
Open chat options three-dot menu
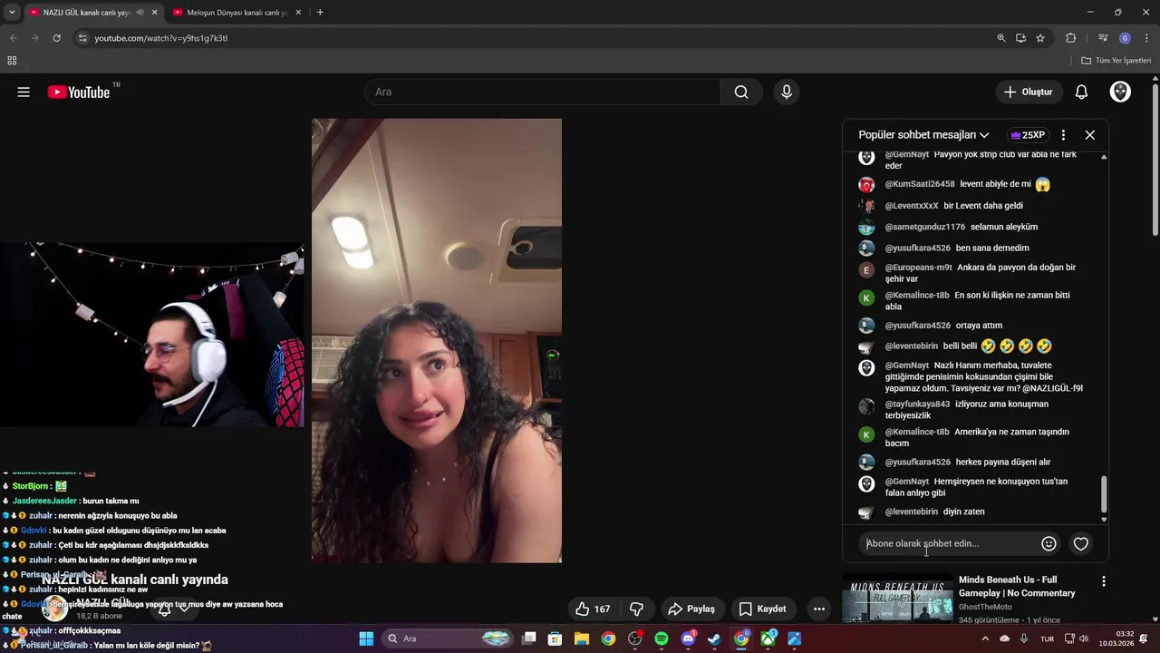(1063, 135)
